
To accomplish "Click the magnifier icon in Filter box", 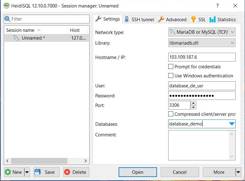I will [7, 19].
